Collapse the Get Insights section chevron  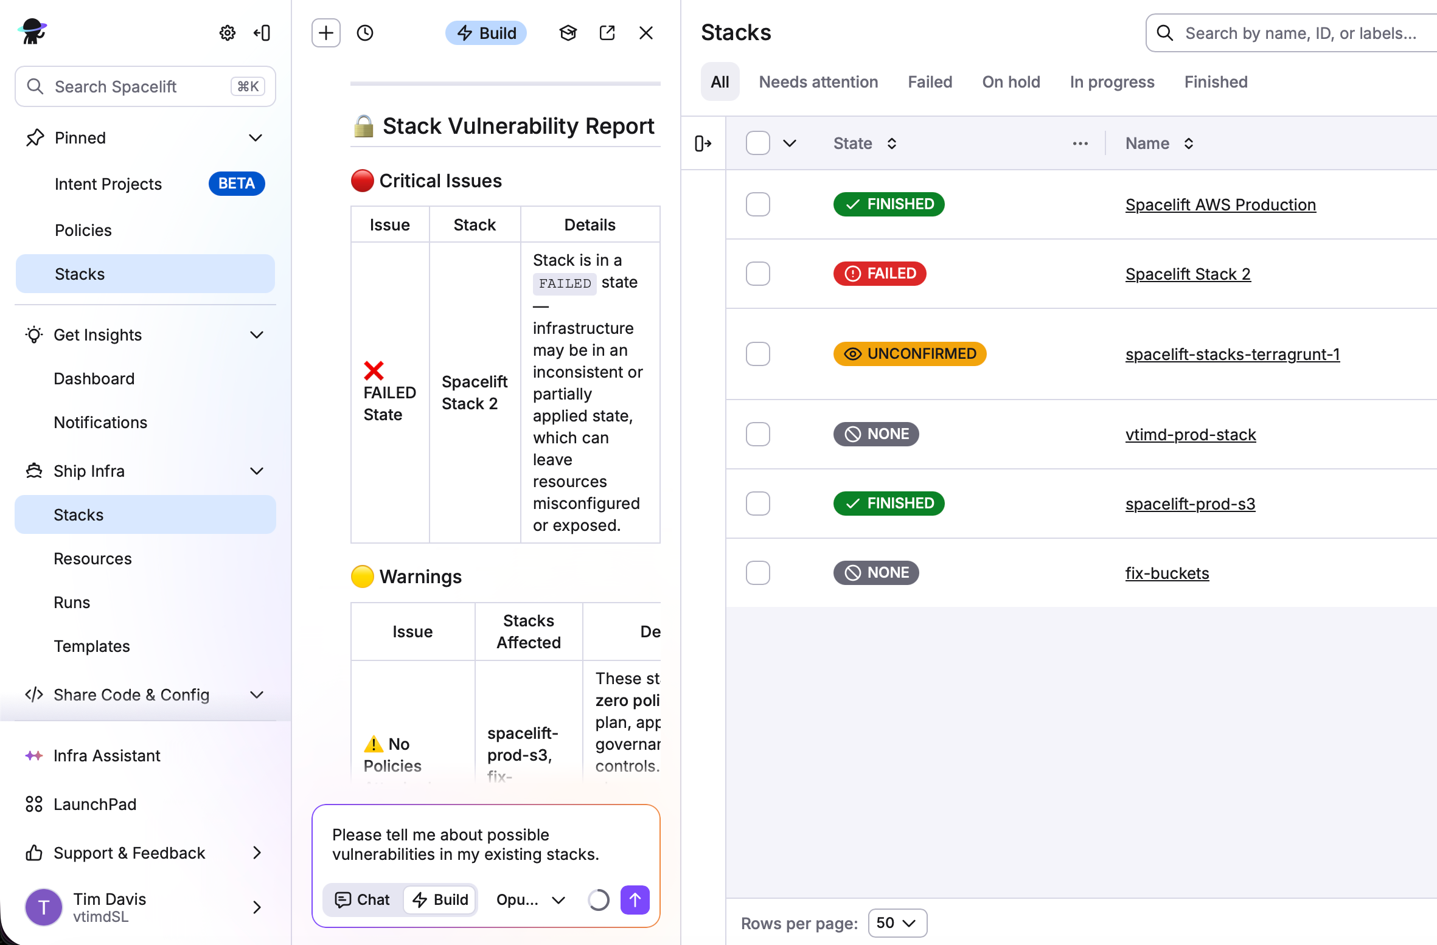[257, 335]
